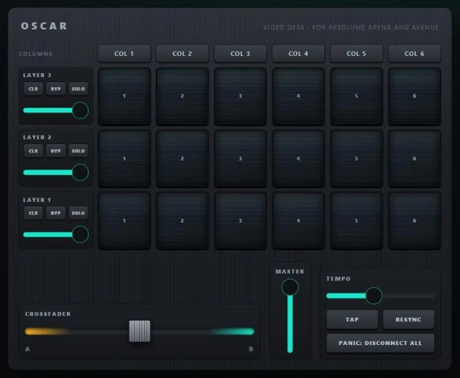Click the LAYER 2 label
This screenshot has height=378, width=460.
[37, 137]
